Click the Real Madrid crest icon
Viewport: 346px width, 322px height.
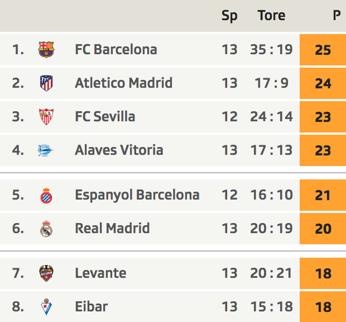click(46, 229)
